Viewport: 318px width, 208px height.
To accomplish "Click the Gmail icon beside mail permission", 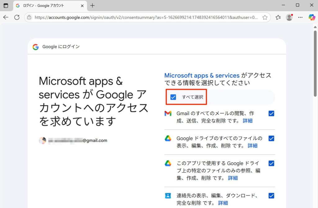I will pos(168,113).
